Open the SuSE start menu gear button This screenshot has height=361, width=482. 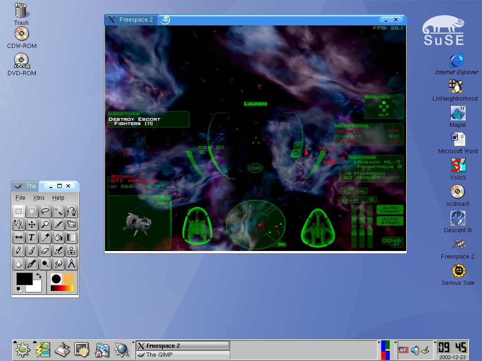click(x=23, y=350)
